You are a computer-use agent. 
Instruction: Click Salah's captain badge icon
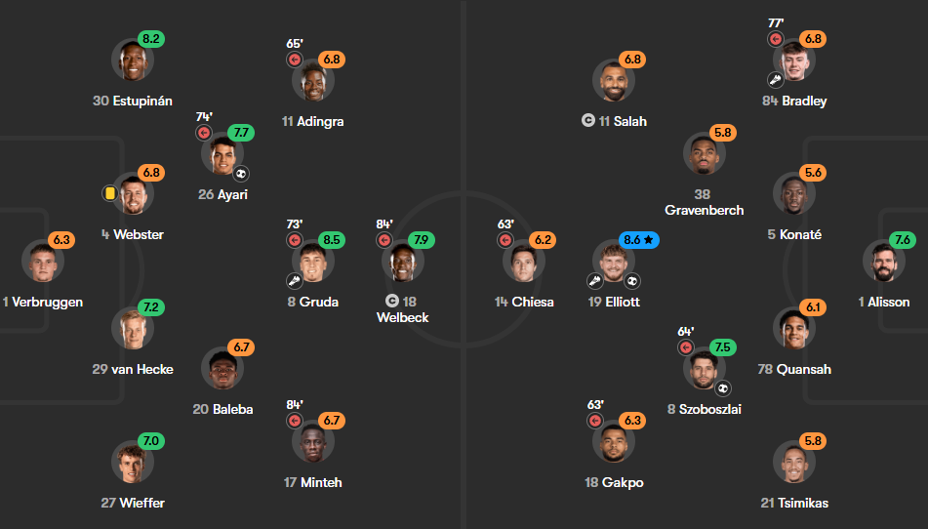pos(587,121)
